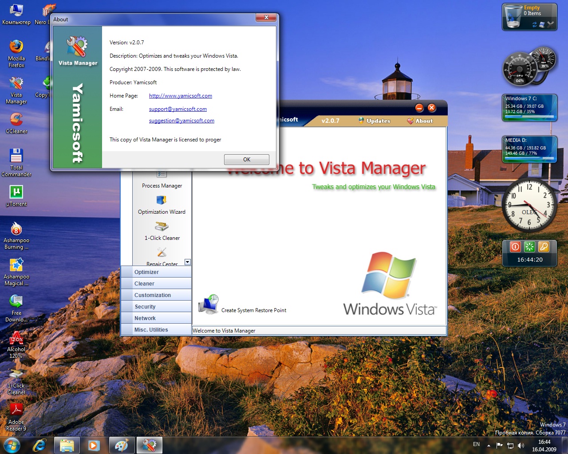The width and height of the screenshot is (568, 454).
Task: Open Mozilla Firefox desktop icon
Action: tap(16, 53)
